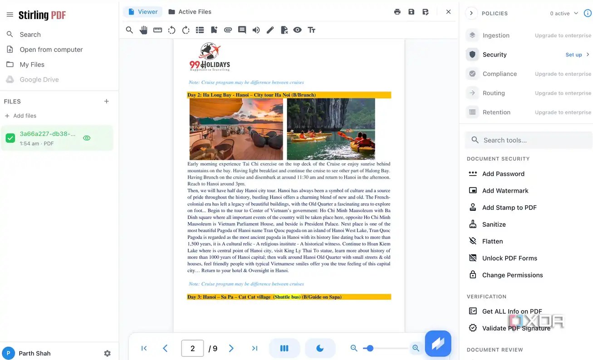
Task: Open the search tool in viewer toolbar
Action: 129,30
